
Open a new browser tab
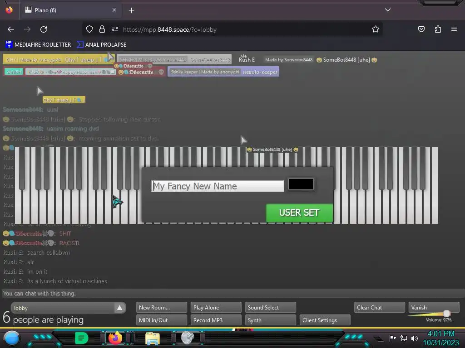pos(131,10)
